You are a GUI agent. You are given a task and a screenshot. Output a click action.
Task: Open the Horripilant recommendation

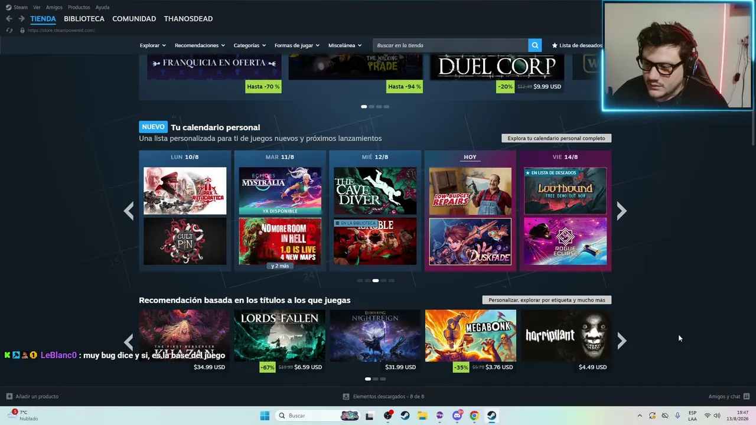point(566,335)
